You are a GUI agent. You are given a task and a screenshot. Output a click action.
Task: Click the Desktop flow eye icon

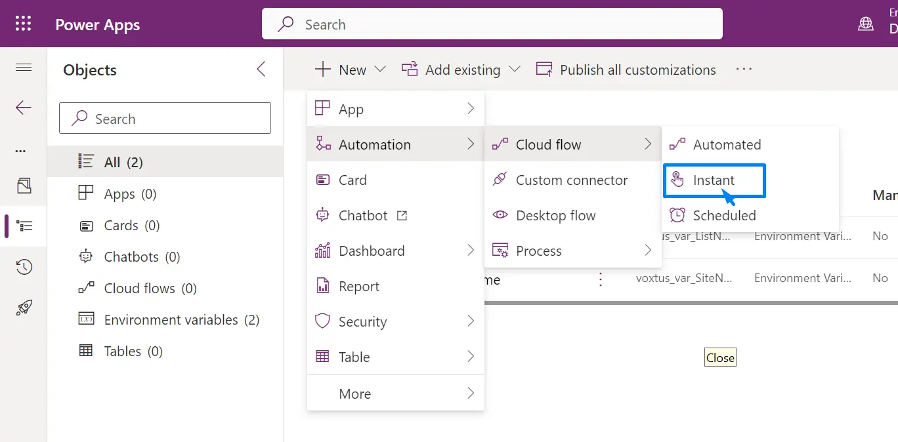(x=500, y=214)
